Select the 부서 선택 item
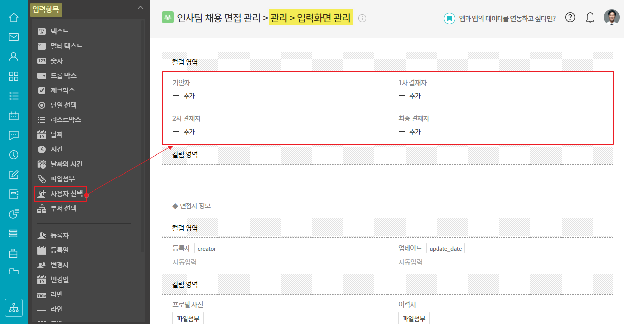The height and width of the screenshot is (324, 624). tap(63, 208)
